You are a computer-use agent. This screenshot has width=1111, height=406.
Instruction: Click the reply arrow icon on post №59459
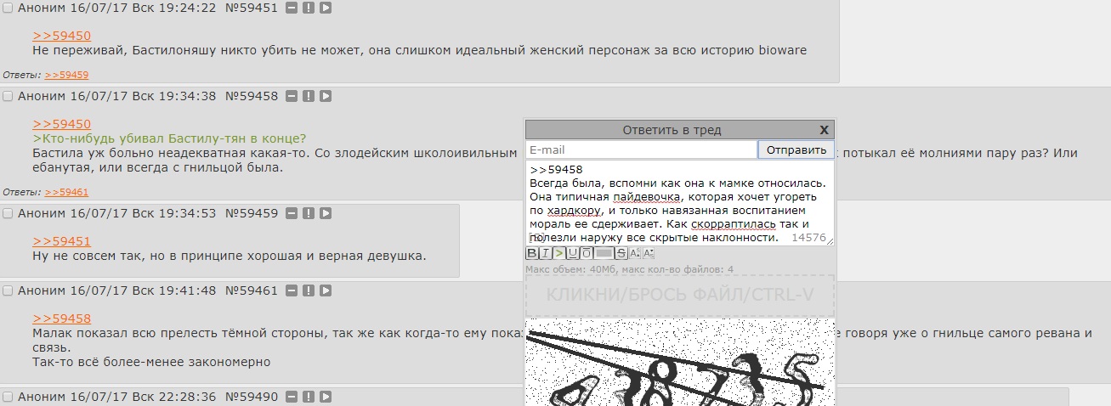(x=326, y=213)
